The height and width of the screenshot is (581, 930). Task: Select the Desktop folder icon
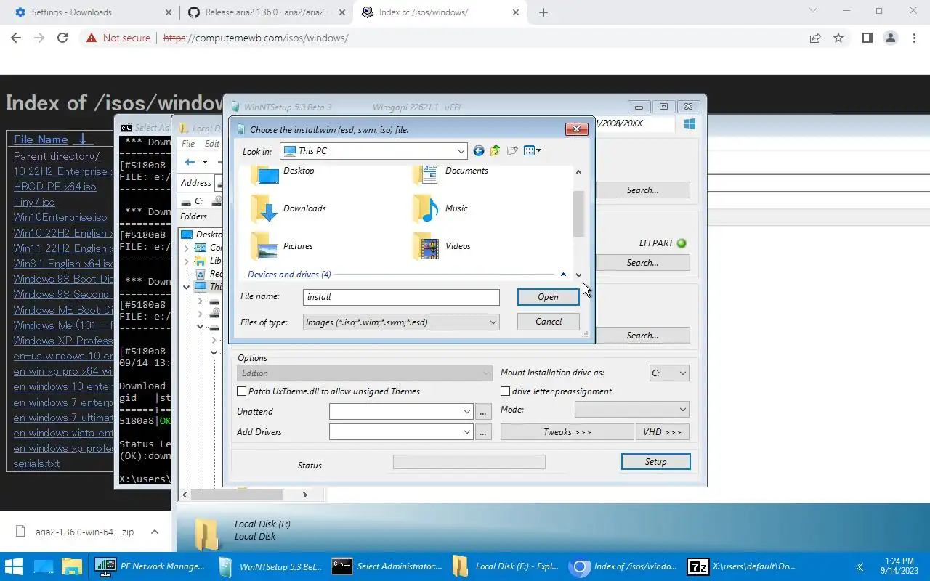[x=264, y=175]
